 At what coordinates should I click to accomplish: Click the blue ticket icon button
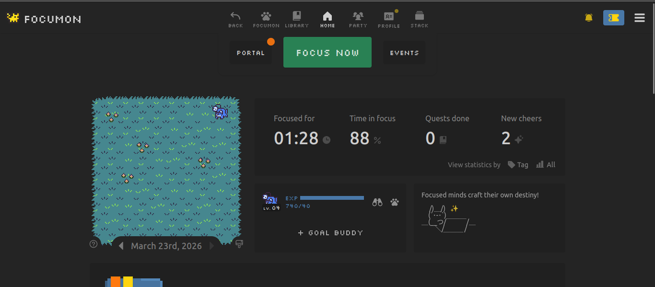coord(614,18)
